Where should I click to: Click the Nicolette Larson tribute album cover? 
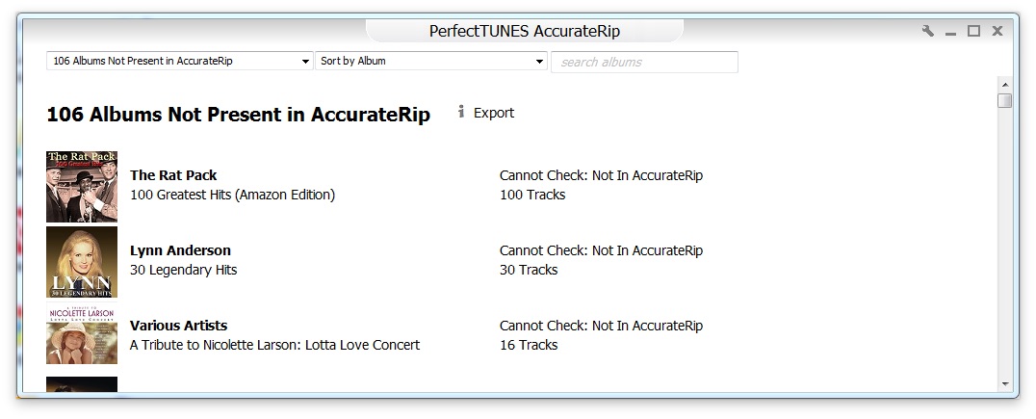[x=82, y=335]
